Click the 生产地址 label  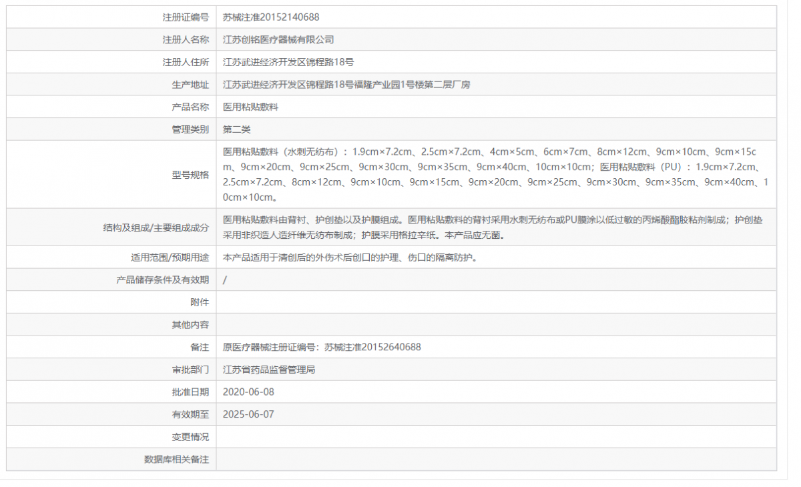[x=190, y=85]
